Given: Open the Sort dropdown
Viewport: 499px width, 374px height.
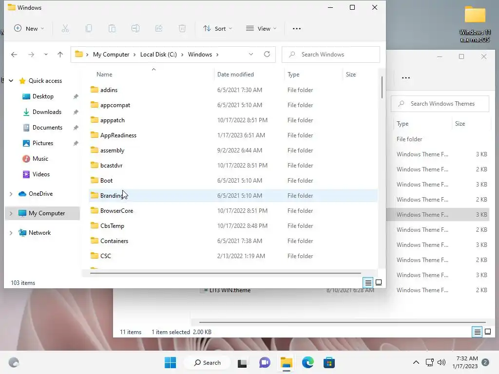Looking at the screenshot, I should point(218,29).
